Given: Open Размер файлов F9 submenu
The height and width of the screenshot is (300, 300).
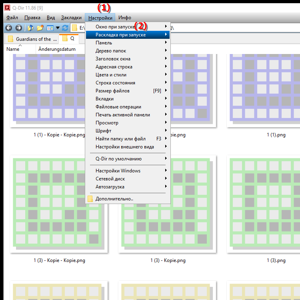Looking at the screenshot, I should 128,91.
